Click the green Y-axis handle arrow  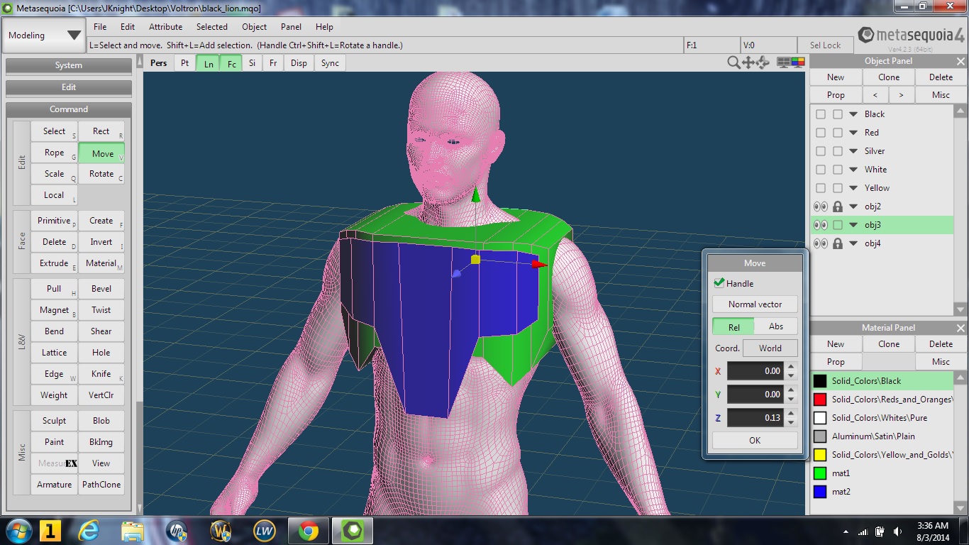point(476,194)
